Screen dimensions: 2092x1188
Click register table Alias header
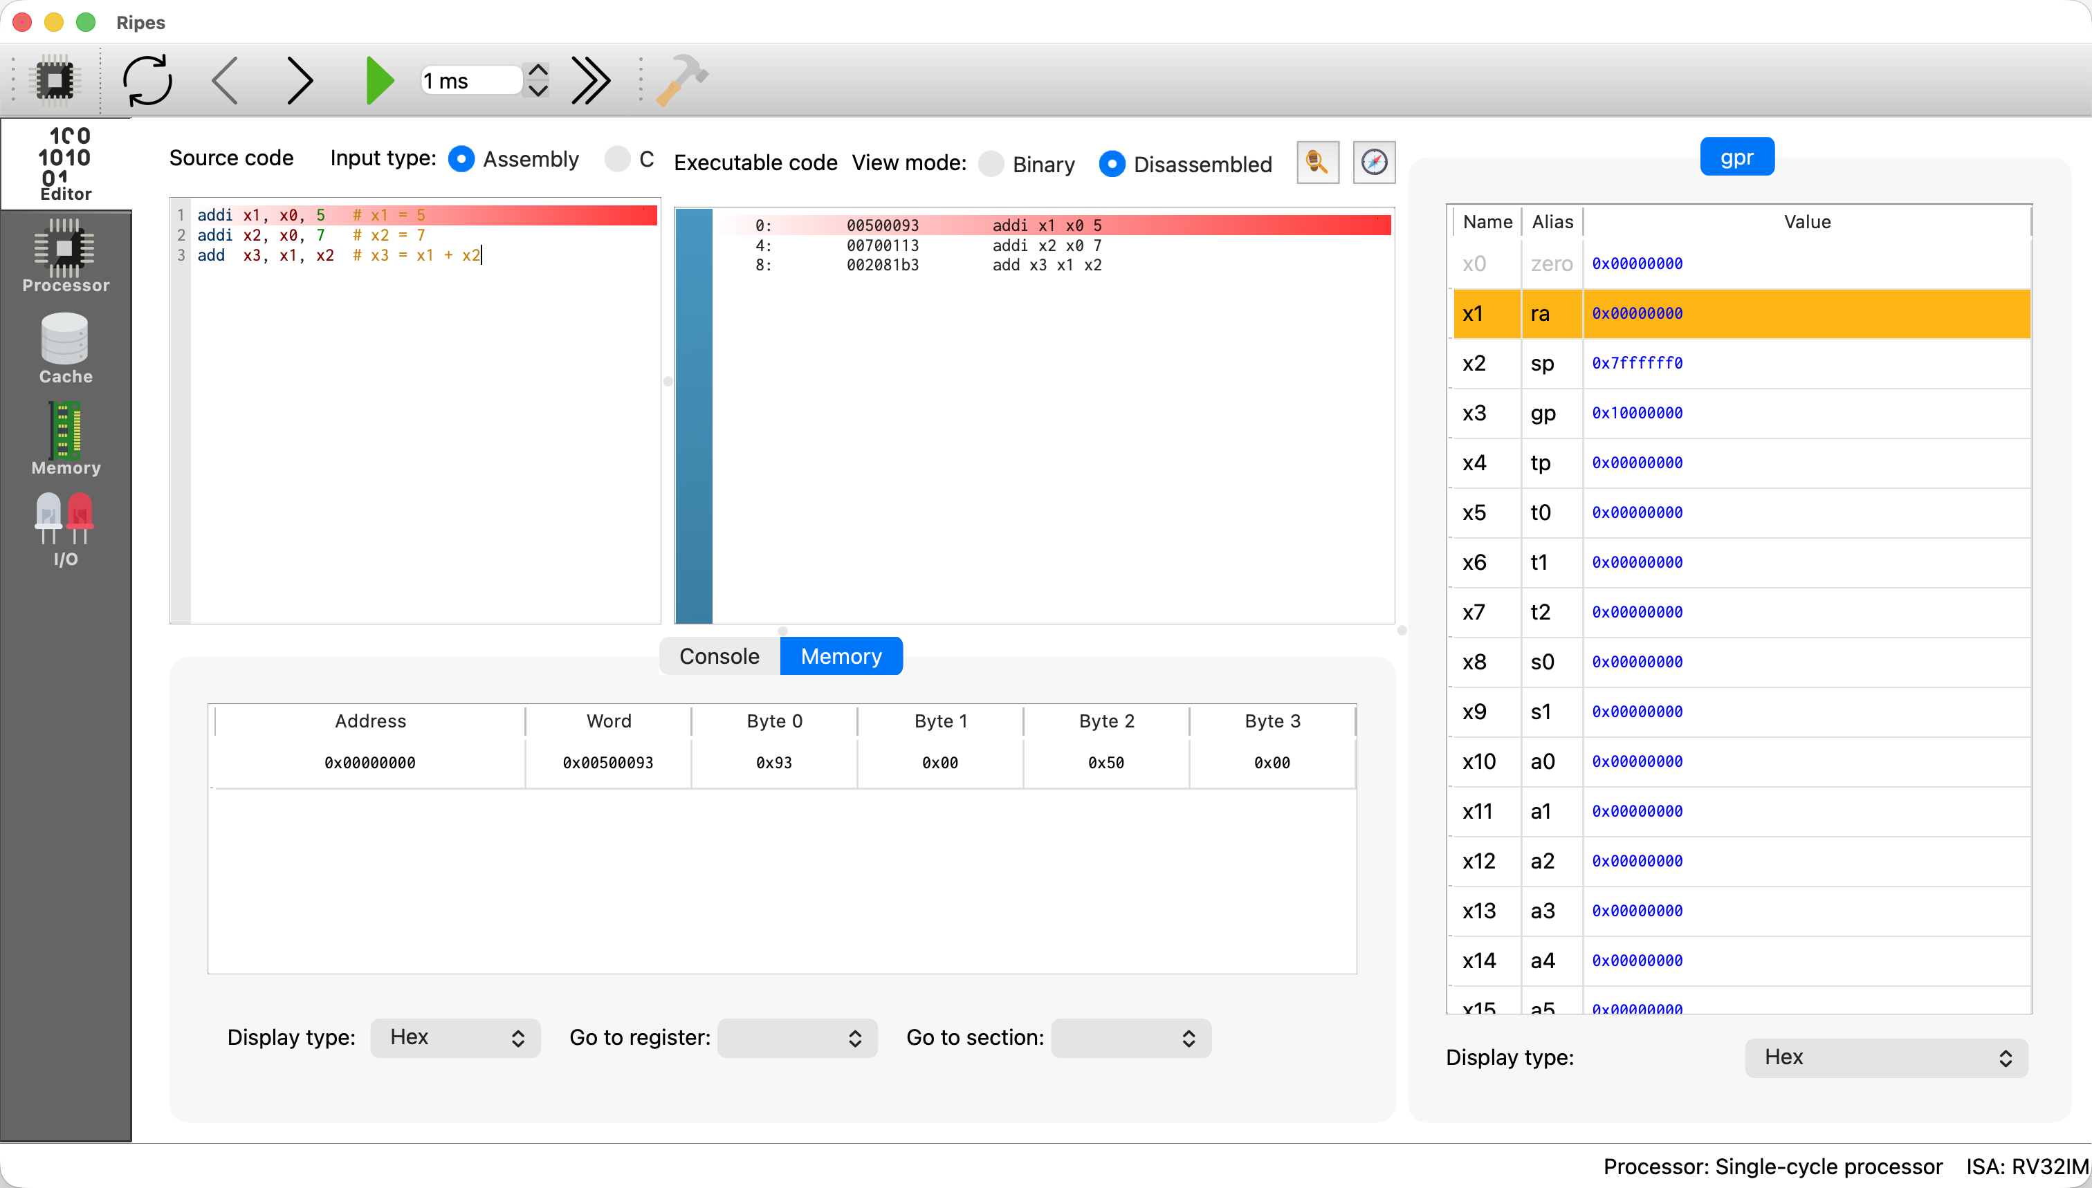1552,222
